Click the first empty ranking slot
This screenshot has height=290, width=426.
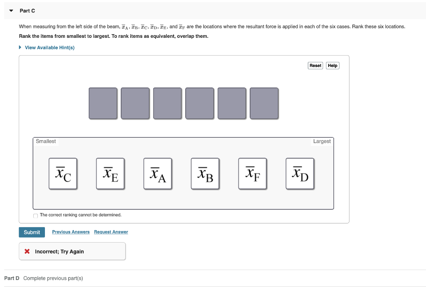pos(103,103)
